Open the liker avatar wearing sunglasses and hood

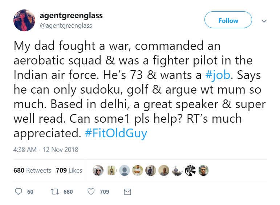(x=98, y=170)
